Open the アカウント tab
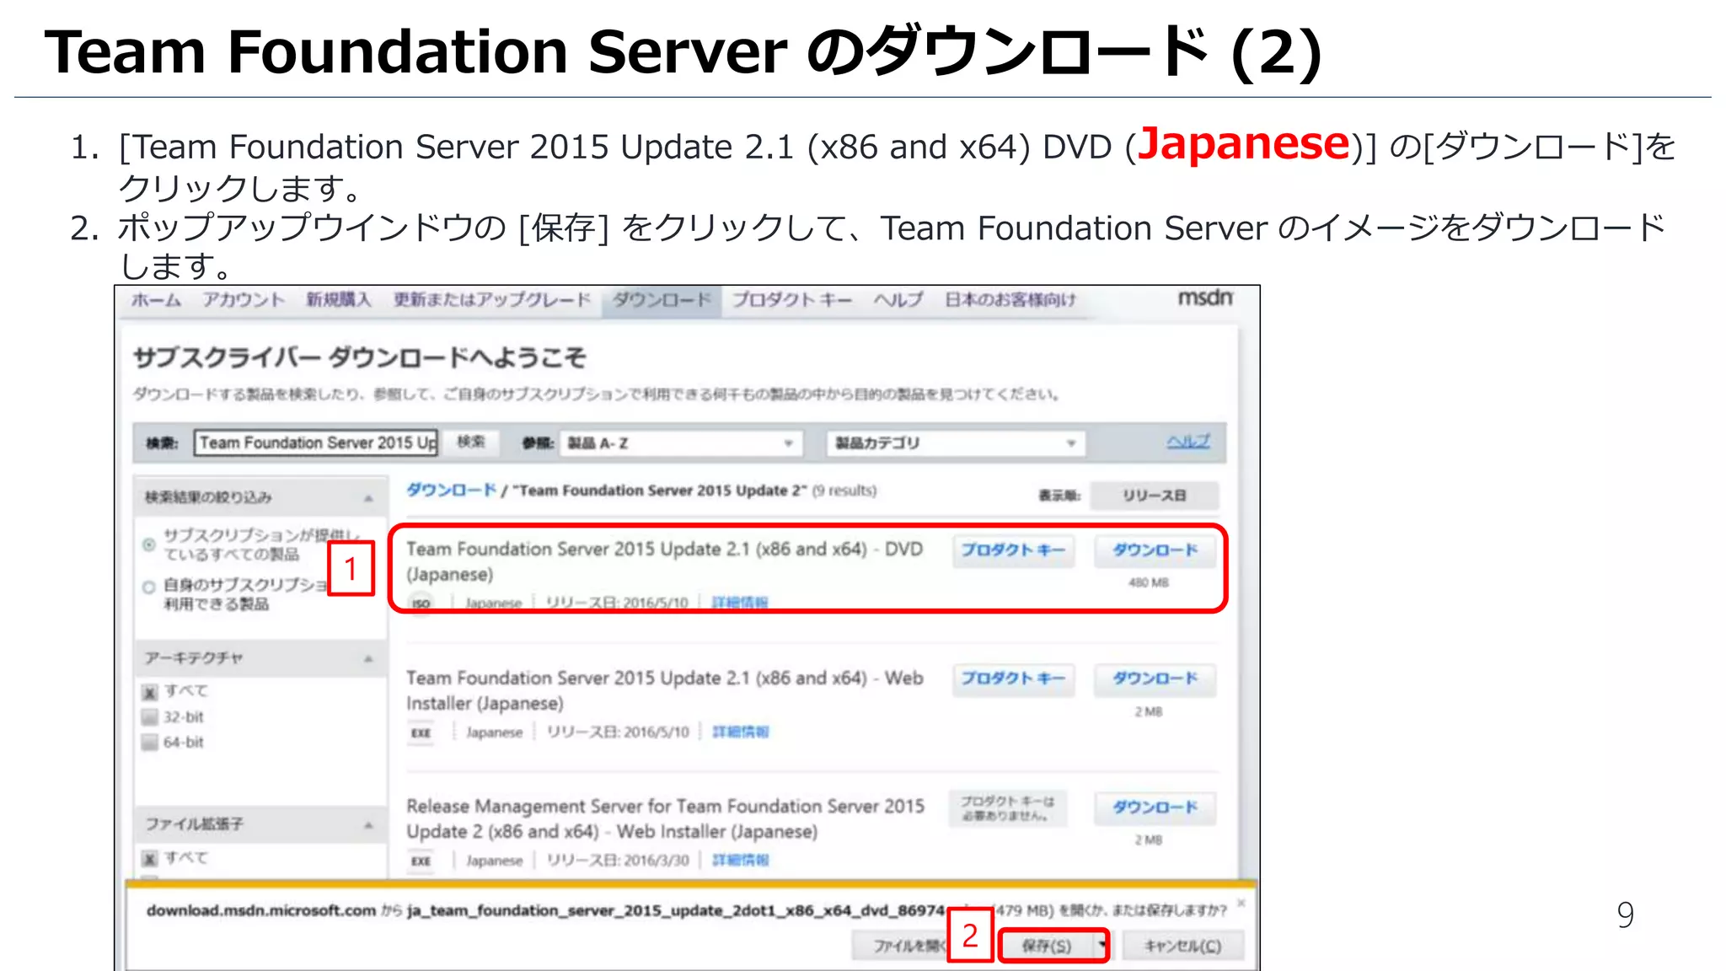Image resolution: width=1726 pixels, height=971 pixels. pos(243,300)
